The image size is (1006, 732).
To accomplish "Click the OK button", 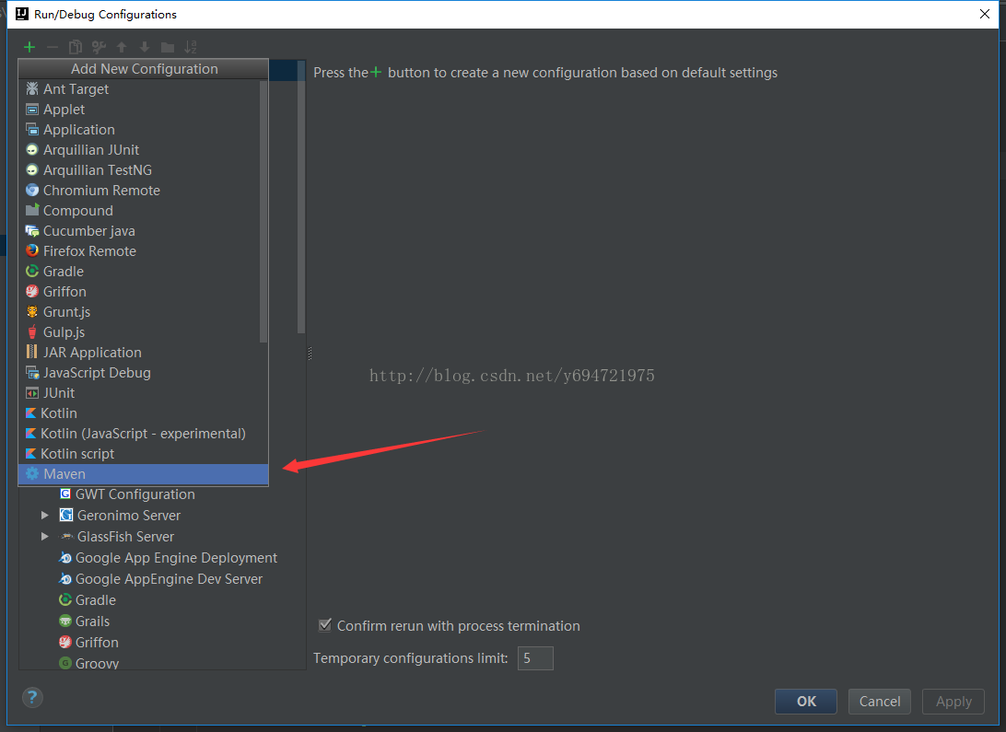I will coord(806,702).
